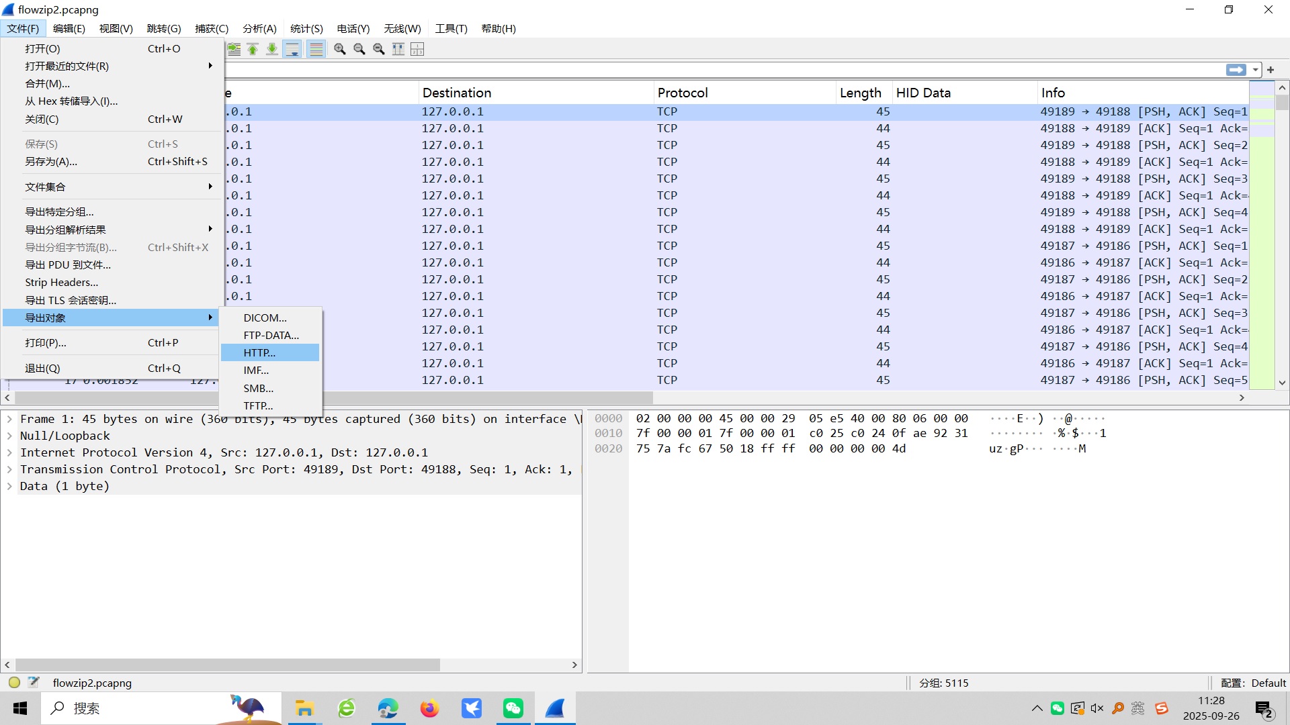Click the expert information circle in status bar
1290x725 pixels.
pyautogui.click(x=14, y=683)
